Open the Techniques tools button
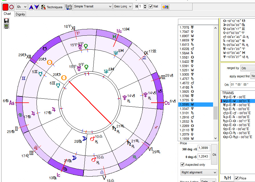This screenshot has height=182, width=255. 52,7
